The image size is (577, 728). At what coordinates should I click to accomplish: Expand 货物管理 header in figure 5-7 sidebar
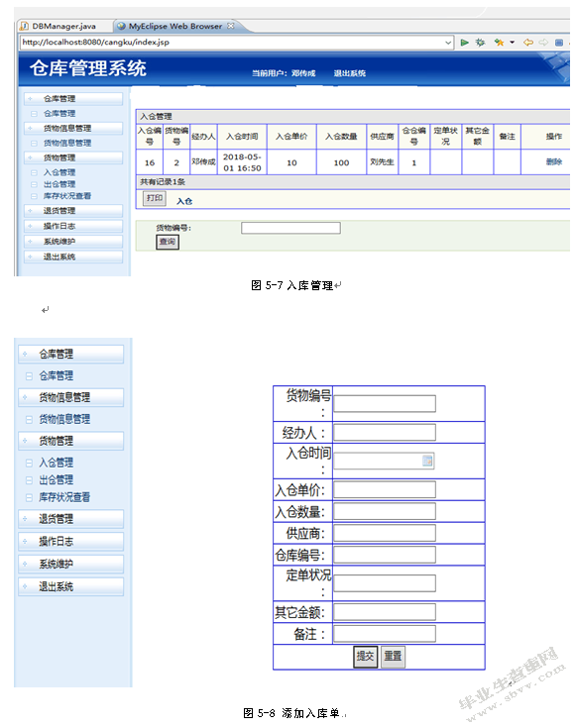[x=73, y=157]
